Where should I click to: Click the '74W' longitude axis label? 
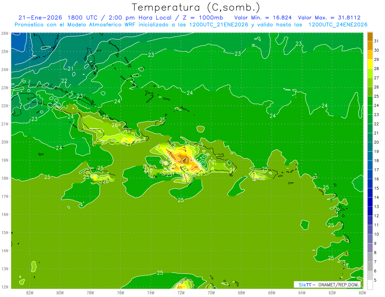click(151, 293)
